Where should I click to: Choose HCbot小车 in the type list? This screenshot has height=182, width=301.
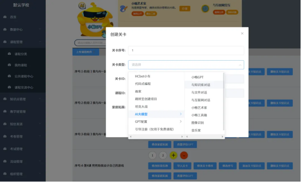(157, 76)
